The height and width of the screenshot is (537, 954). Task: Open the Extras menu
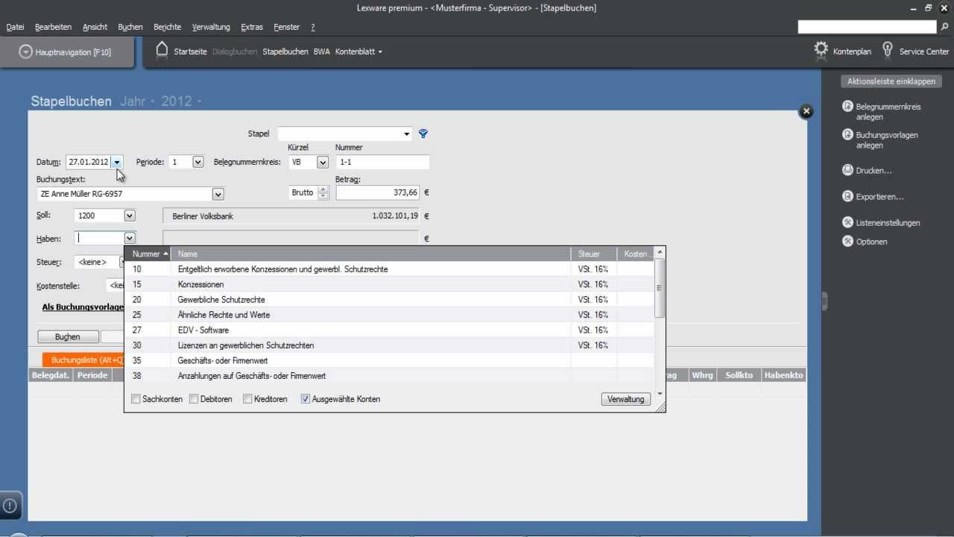click(x=252, y=27)
